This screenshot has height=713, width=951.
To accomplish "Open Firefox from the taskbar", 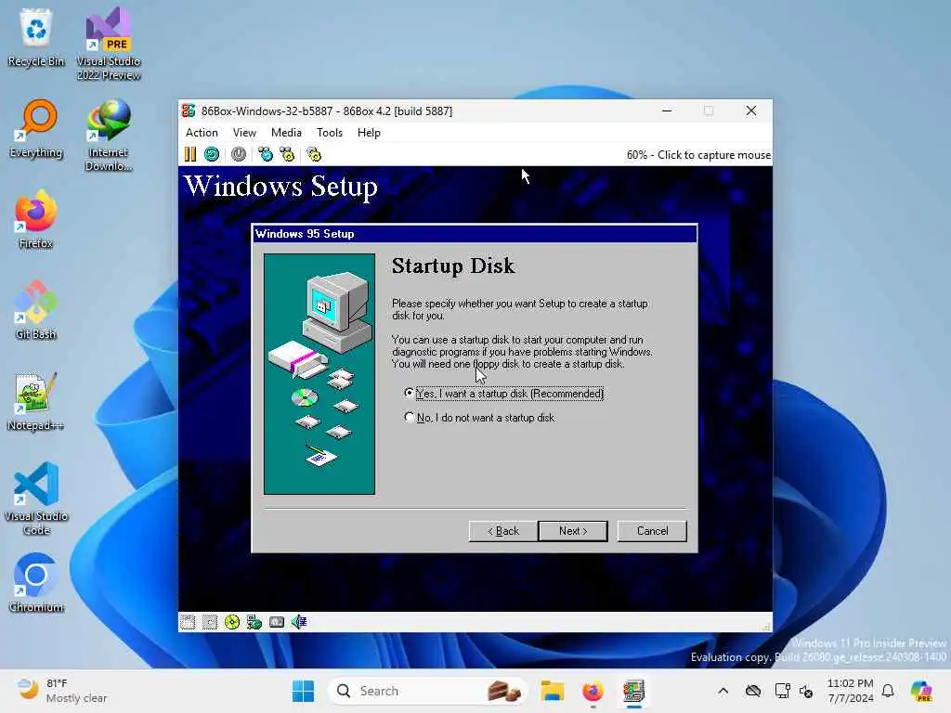I will [593, 691].
